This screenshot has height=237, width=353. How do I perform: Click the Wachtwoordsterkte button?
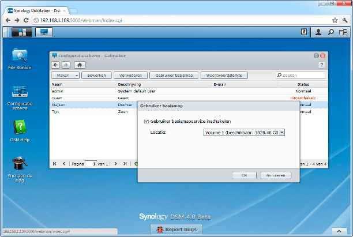(224, 76)
